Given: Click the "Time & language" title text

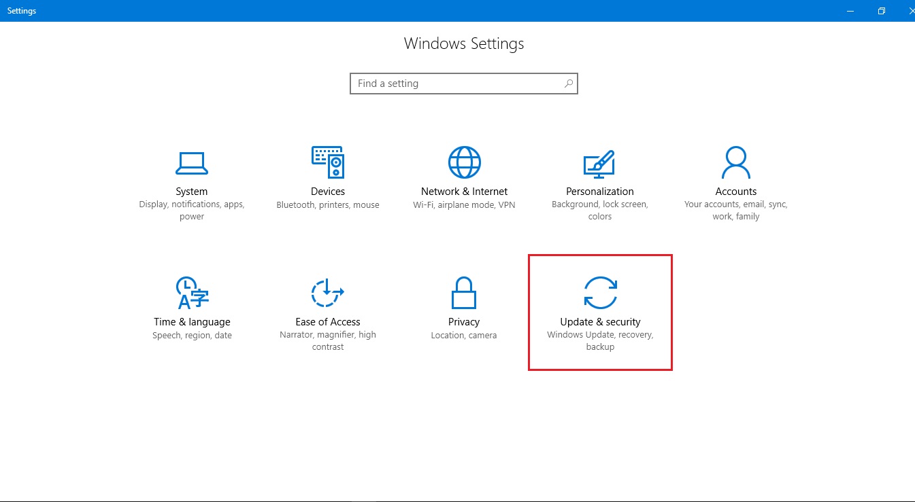Looking at the screenshot, I should coord(192,322).
